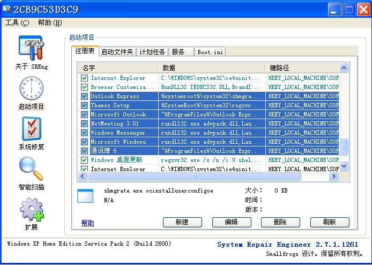Click the file preview window icon
Screen dimensions: 372x265
tap(85, 196)
